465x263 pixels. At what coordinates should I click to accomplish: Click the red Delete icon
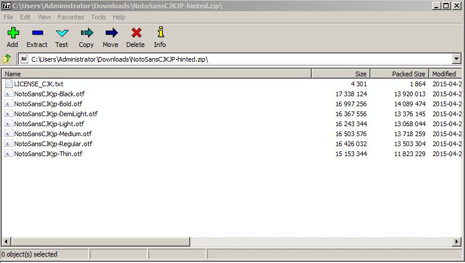[x=136, y=33]
